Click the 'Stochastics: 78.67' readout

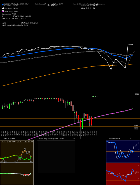[9, 14]
